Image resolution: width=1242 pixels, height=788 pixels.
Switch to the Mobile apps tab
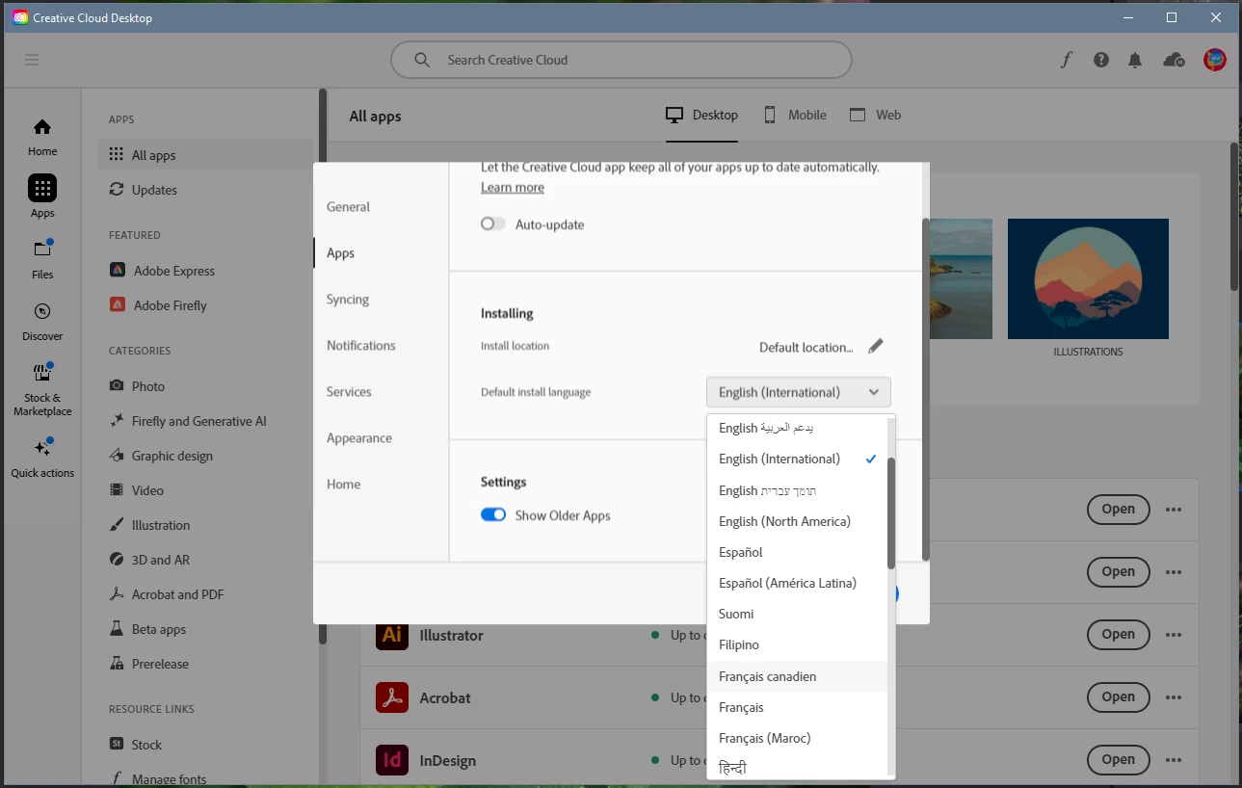click(x=795, y=115)
